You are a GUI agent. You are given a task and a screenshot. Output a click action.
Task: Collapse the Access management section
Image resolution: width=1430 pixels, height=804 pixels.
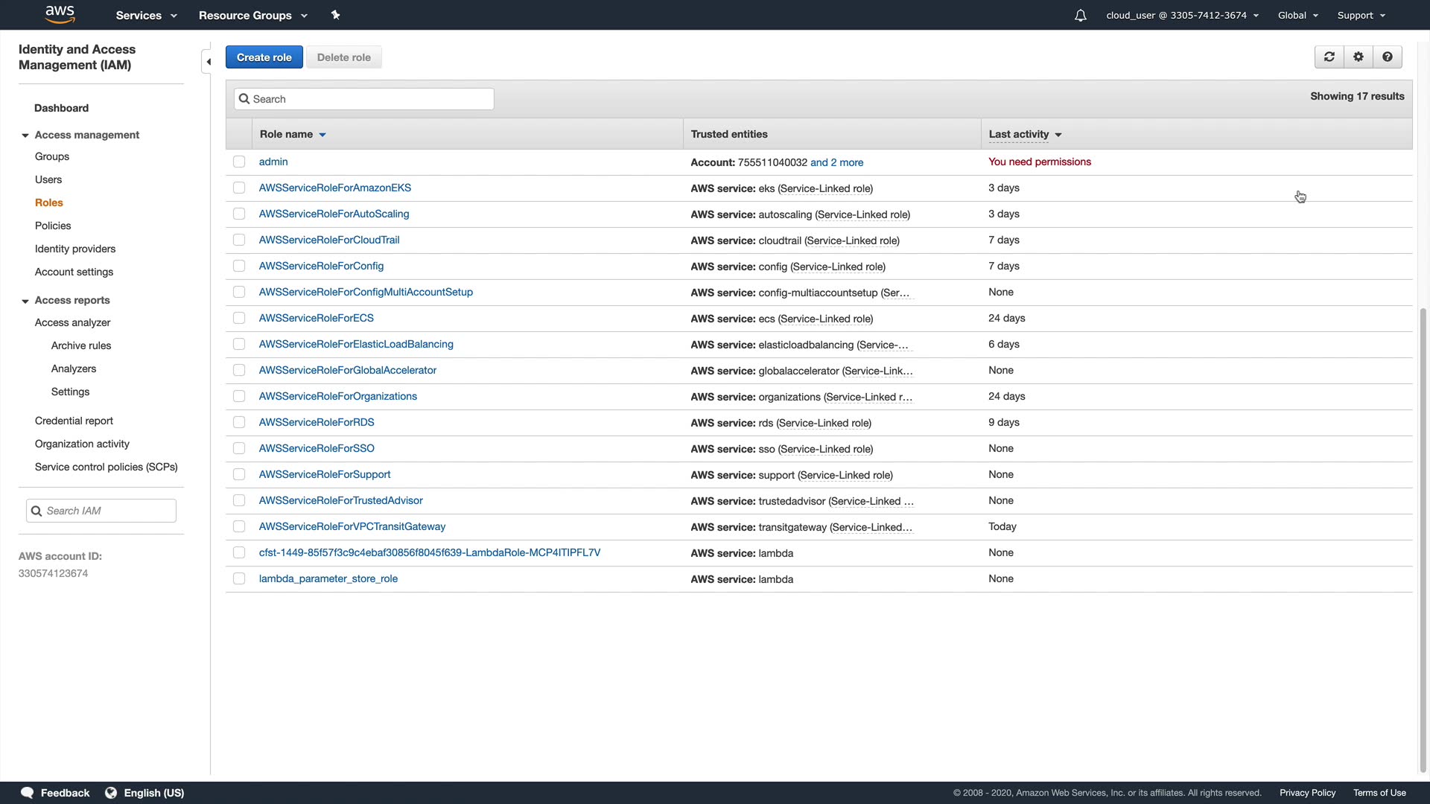click(x=25, y=135)
